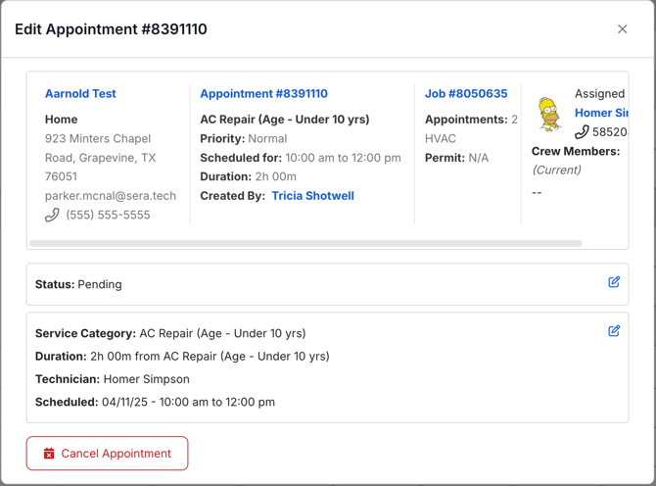Click the Technician: Homer Simpson line
The height and width of the screenshot is (486, 656).
[113, 379]
